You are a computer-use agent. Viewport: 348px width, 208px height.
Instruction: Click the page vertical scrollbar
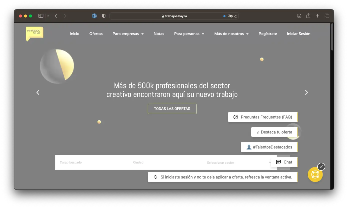tap(332, 37)
